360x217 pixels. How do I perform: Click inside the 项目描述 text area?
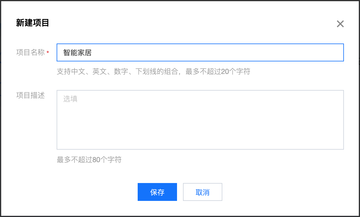click(x=200, y=120)
